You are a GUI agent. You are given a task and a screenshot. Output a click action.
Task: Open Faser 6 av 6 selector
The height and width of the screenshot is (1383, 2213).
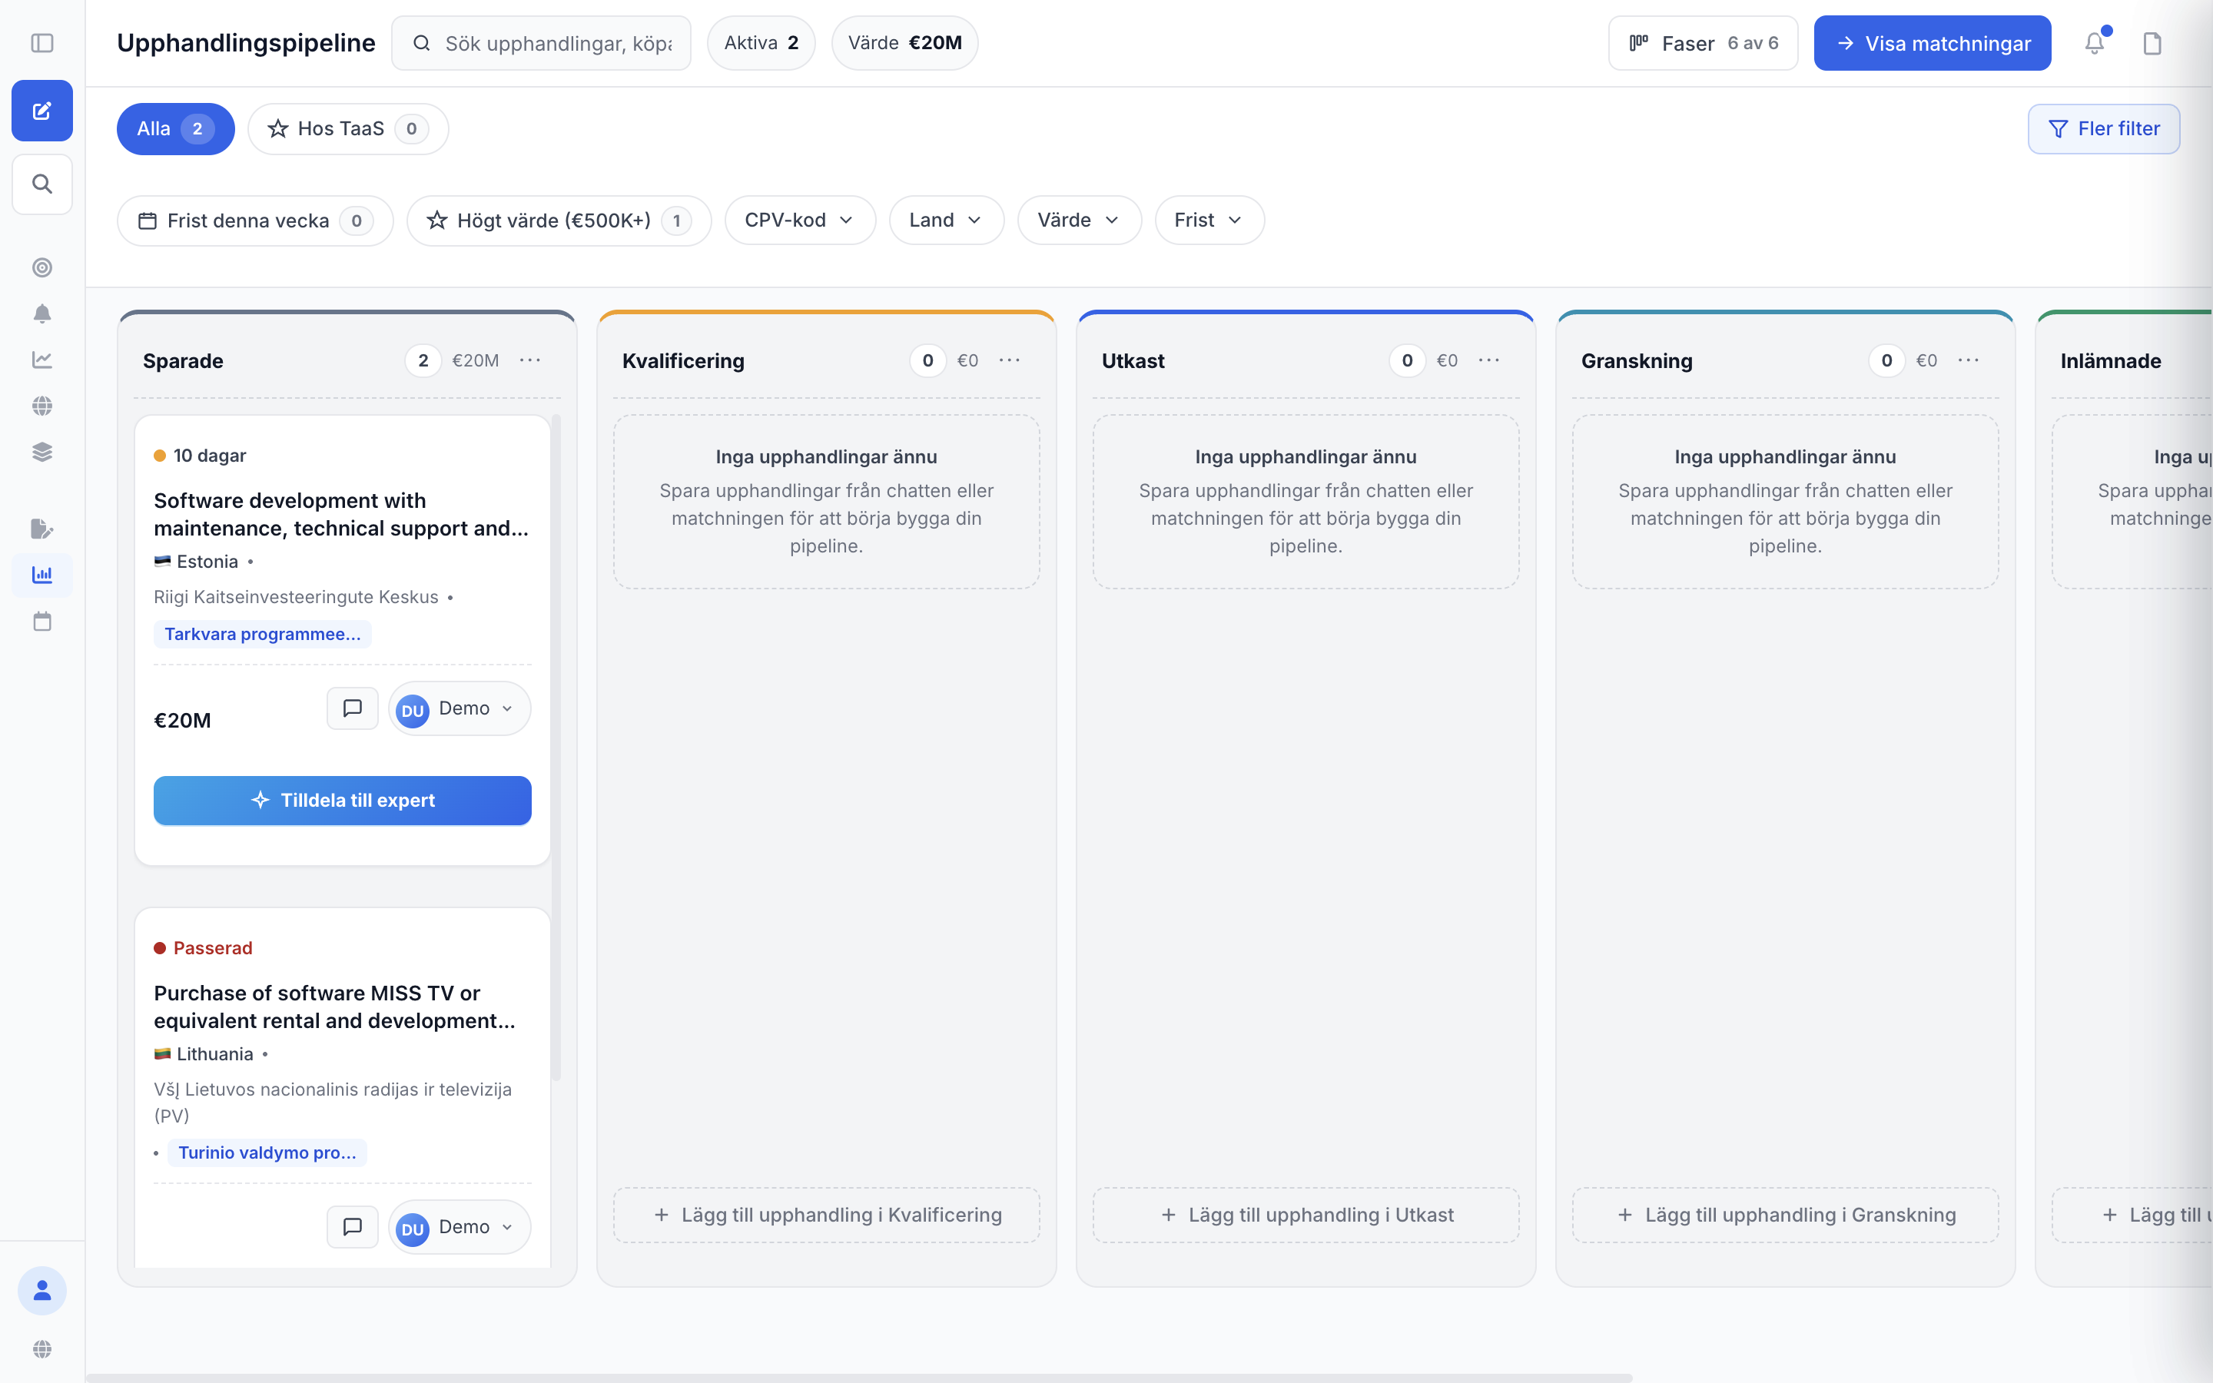1703,43
